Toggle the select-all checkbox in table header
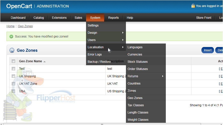Screen dimensions: 223x125 pyautogui.click(x=13, y=61)
